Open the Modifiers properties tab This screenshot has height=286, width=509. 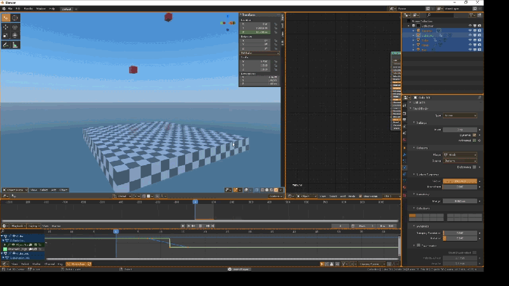pos(405,154)
